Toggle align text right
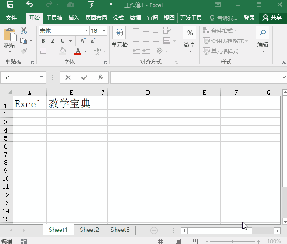The image size is (287, 244). tap(156, 41)
